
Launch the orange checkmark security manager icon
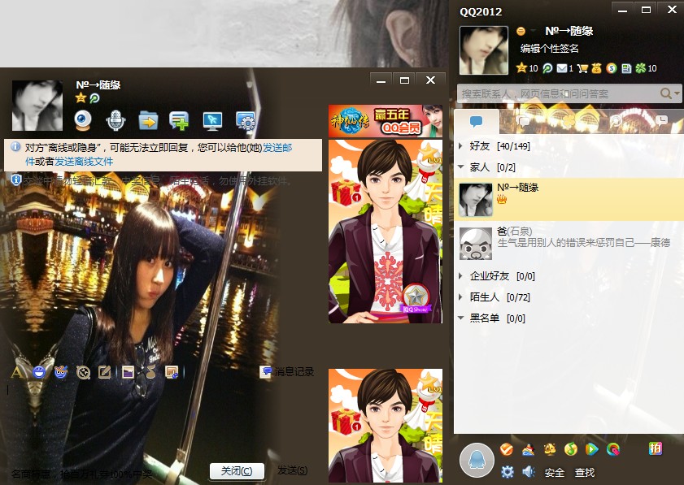(x=506, y=448)
